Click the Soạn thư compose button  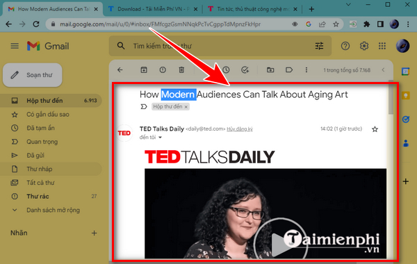point(33,75)
